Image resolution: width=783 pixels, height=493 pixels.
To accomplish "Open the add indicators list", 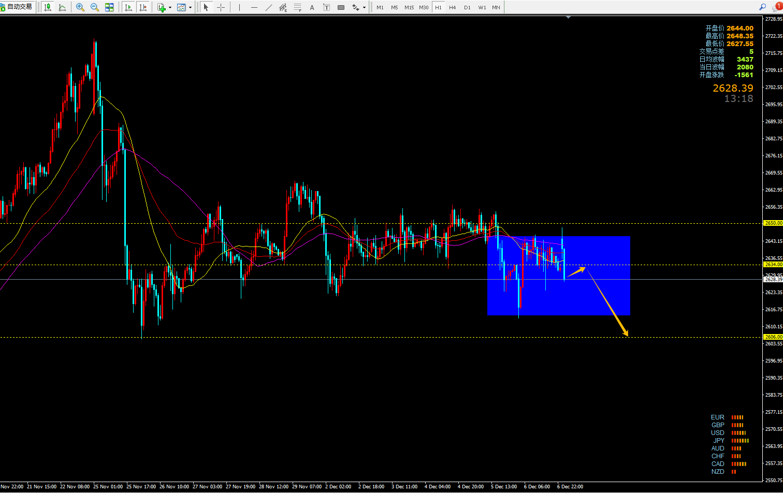I will point(162,7).
